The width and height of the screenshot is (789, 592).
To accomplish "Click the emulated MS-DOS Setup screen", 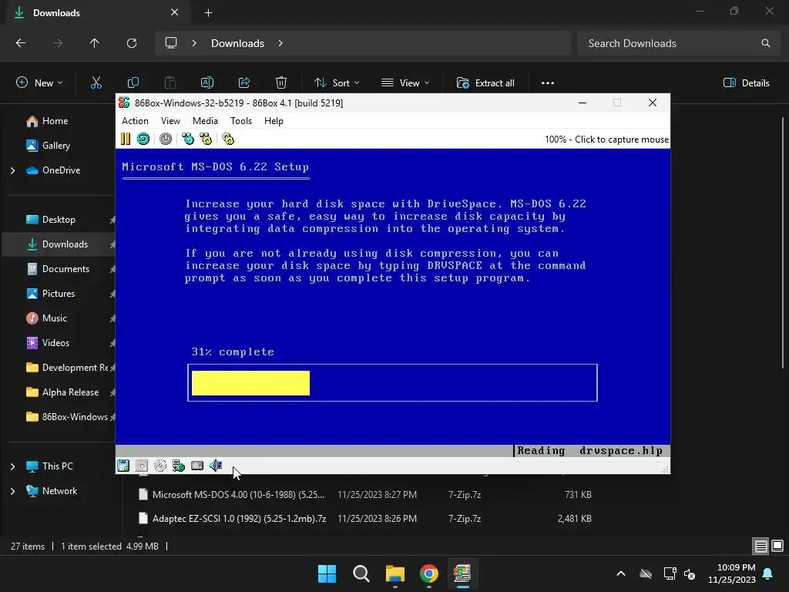I will click(x=393, y=302).
